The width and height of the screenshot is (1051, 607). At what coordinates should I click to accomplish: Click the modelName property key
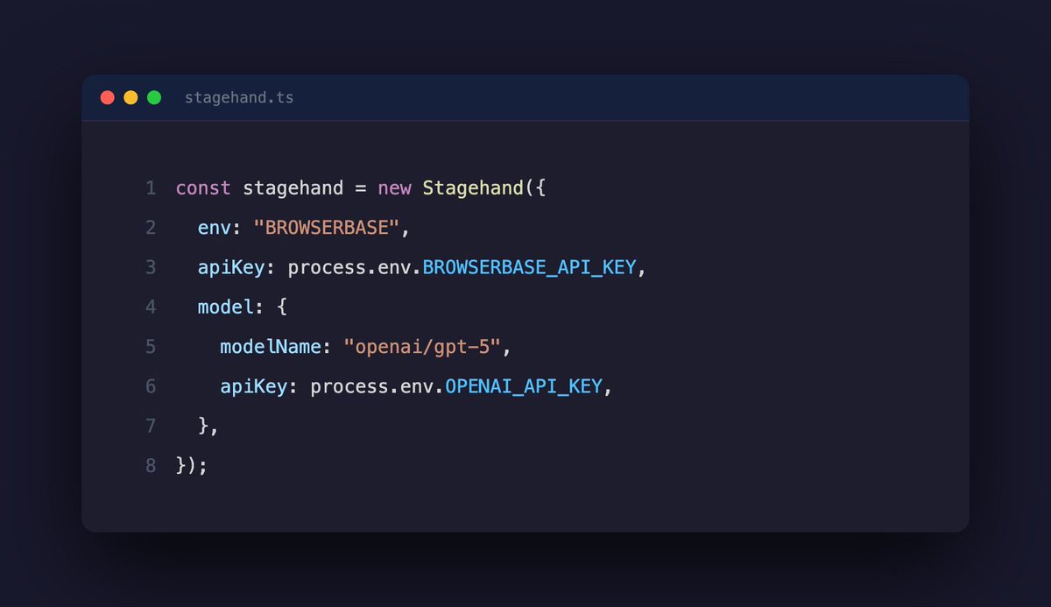coord(270,347)
